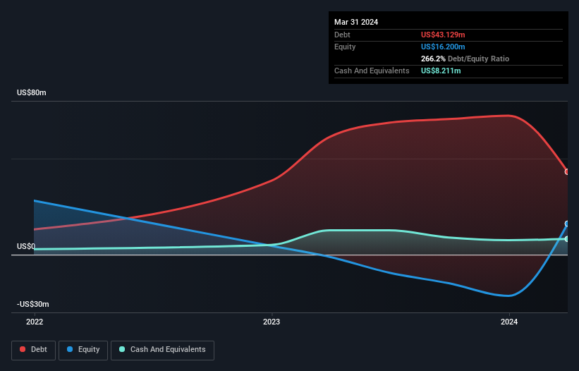579x371 pixels.
Task: Click the teal Cash endpoint marker
Action: point(567,239)
